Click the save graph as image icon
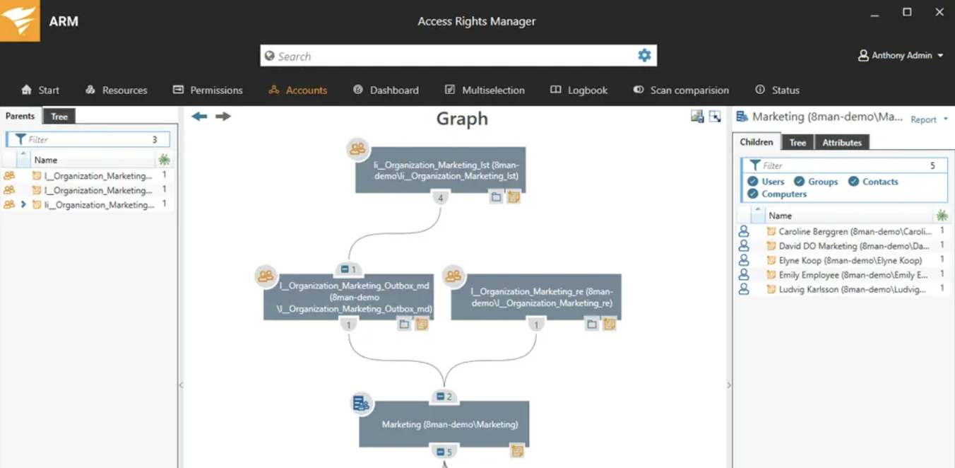Image resolution: width=955 pixels, height=468 pixels. click(697, 117)
